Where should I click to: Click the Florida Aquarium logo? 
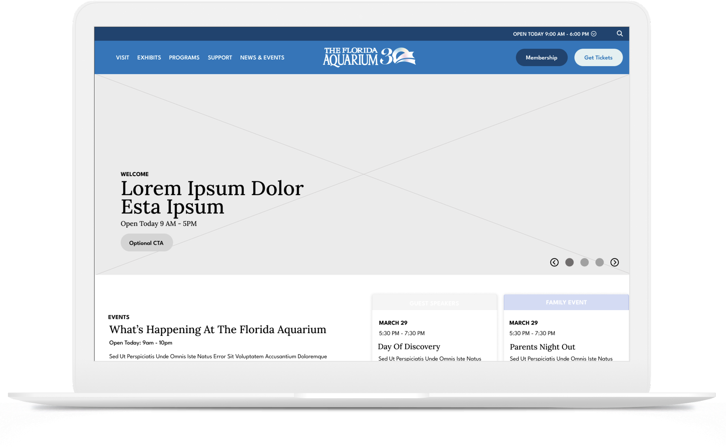[369, 57]
